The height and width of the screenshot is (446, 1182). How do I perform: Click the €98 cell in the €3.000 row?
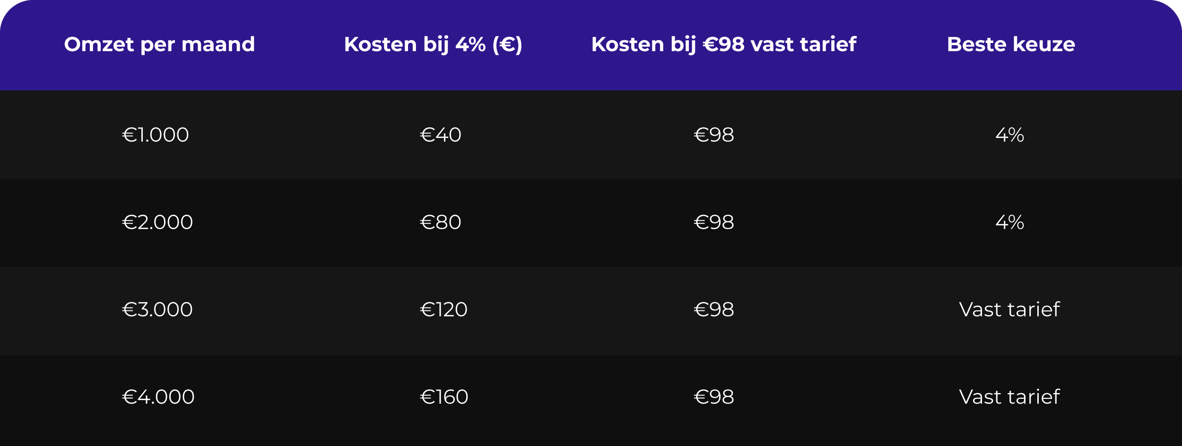(x=714, y=310)
